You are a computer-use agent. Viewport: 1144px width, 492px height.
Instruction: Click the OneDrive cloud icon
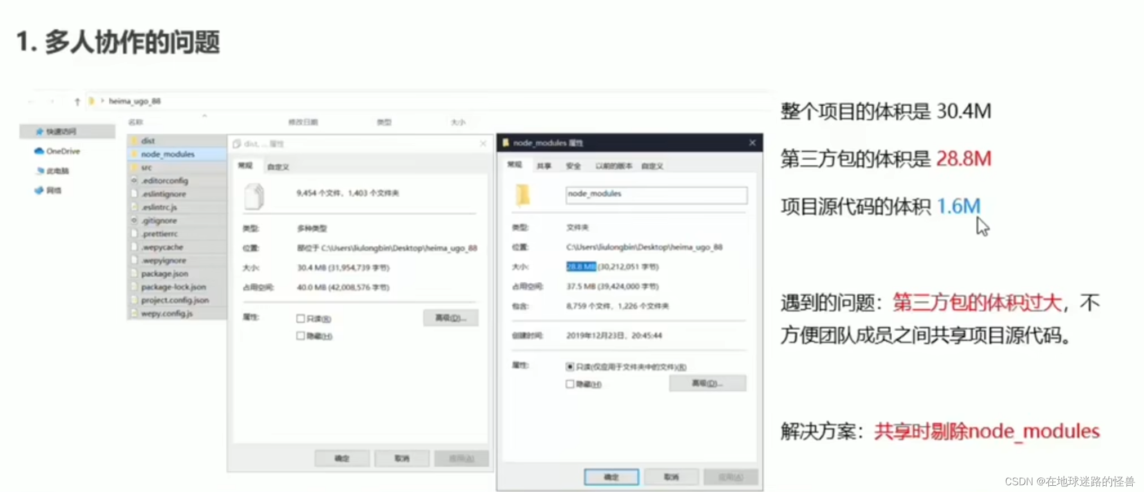click(39, 151)
